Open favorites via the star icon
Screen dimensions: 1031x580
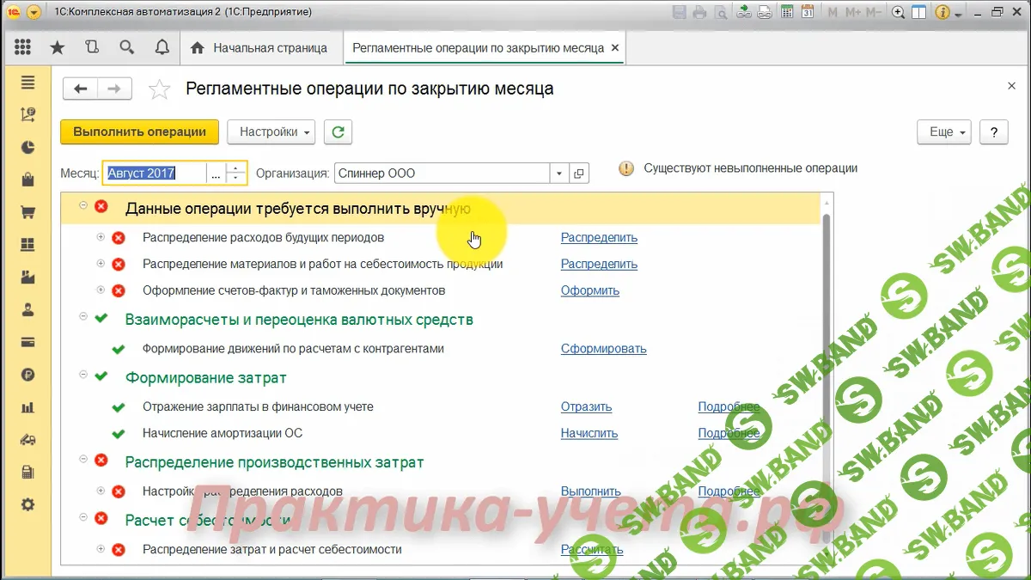coord(57,48)
